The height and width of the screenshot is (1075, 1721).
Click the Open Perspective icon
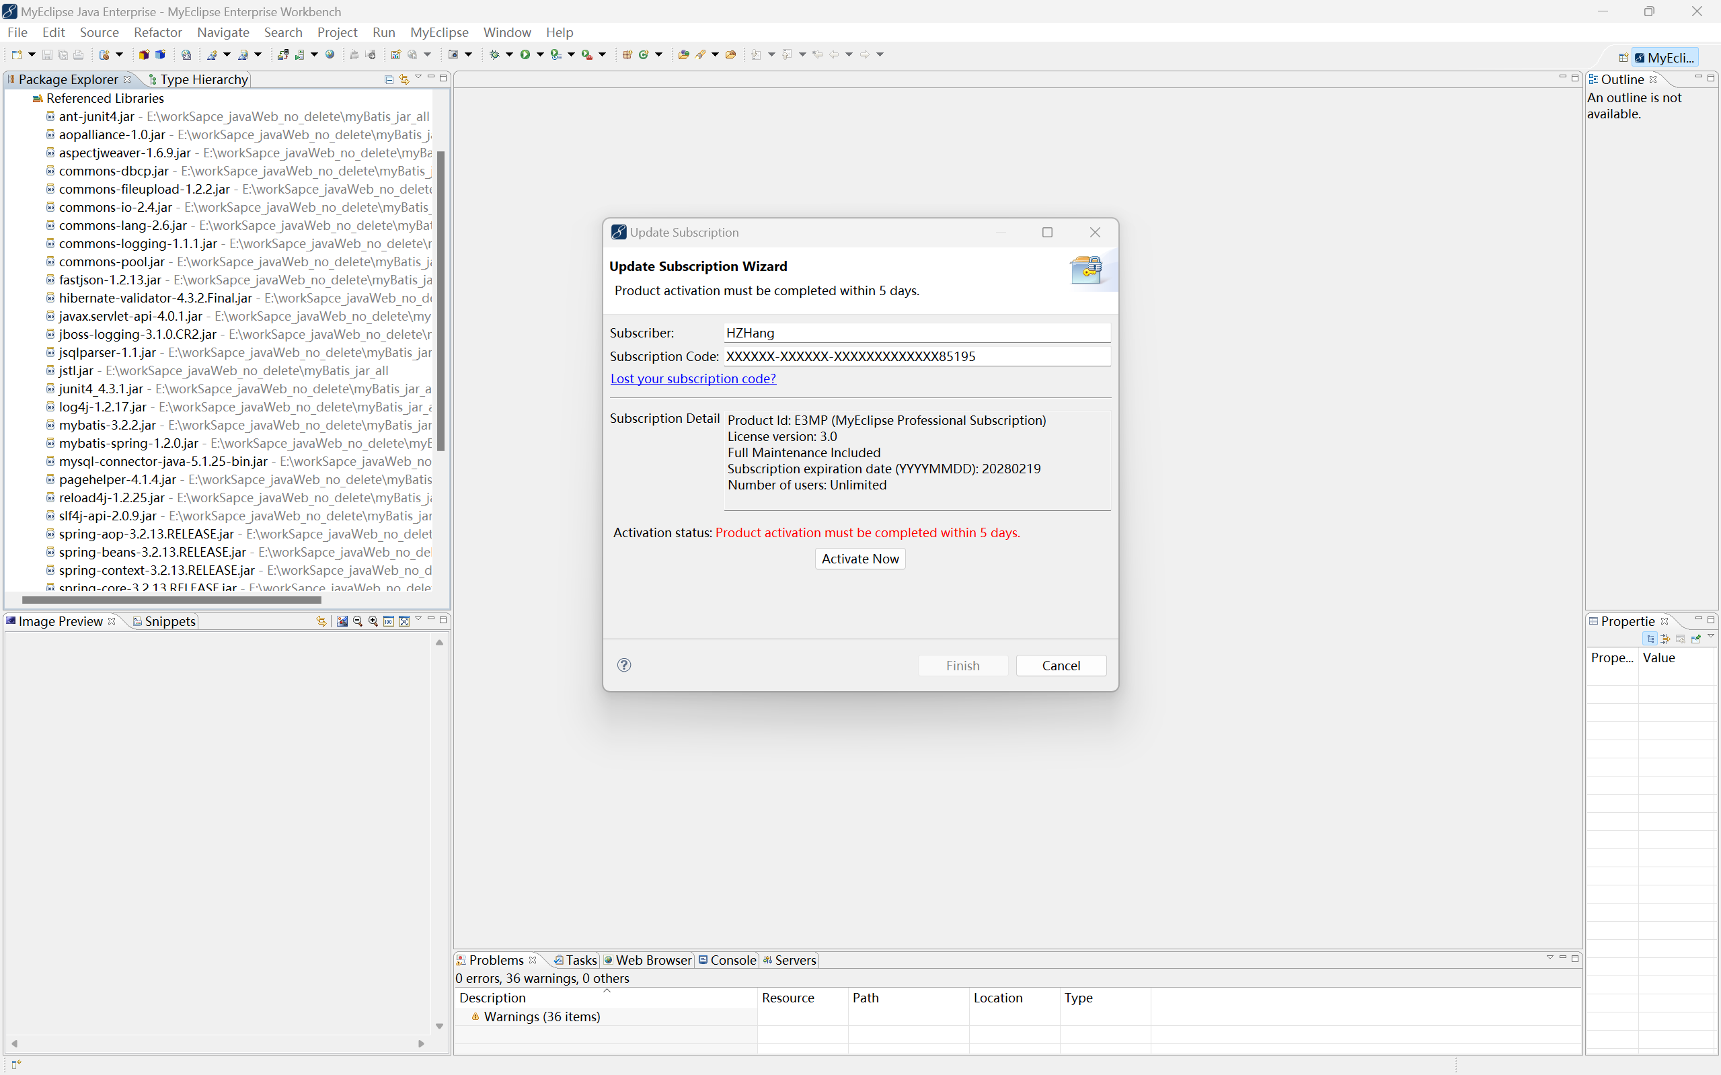click(x=1623, y=58)
